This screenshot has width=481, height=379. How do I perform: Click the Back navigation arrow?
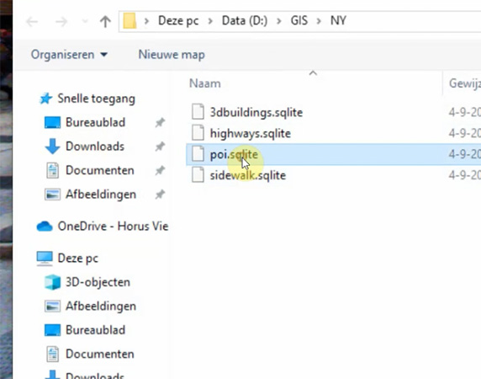(32, 22)
